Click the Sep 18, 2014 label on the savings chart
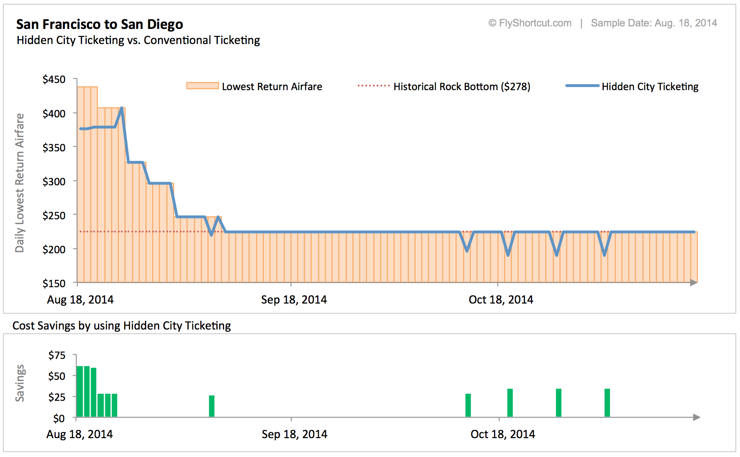Screen dimensions: 740x457 click(x=295, y=434)
